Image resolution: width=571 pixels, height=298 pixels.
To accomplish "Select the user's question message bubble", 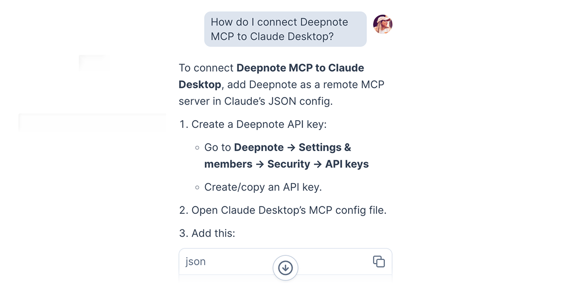I will (x=285, y=29).
